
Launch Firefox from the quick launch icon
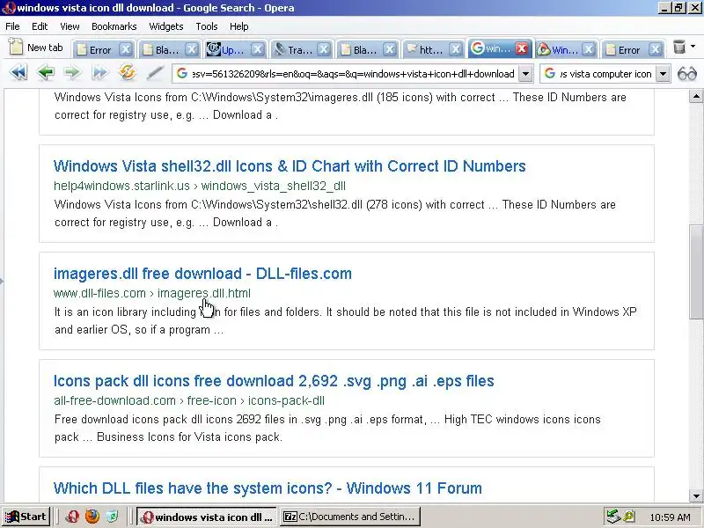coord(92,517)
